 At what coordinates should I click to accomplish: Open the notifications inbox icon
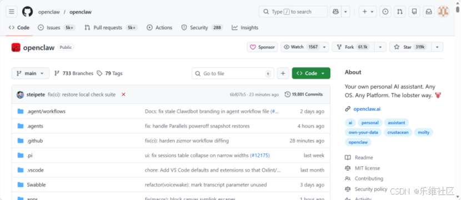coord(429,12)
